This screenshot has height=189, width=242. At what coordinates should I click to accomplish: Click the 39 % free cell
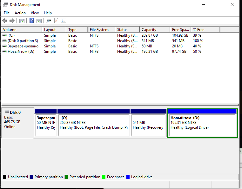click(197, 35)
